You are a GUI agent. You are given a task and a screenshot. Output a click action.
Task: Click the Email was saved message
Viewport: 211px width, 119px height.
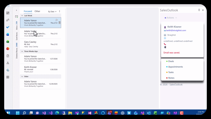pyautogui.click(x=172, y=53)
